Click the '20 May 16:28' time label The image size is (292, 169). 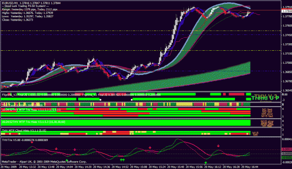point(231,167)
